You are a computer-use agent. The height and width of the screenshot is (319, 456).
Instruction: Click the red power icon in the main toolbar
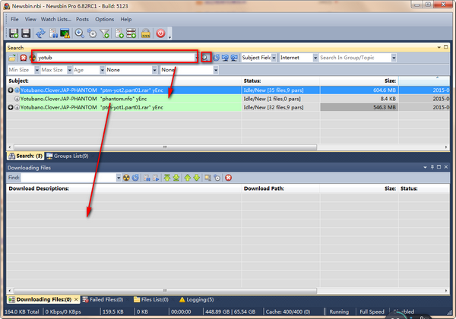point(160,33)
